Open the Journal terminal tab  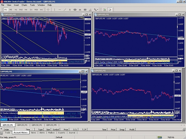[x=72, y=132]
